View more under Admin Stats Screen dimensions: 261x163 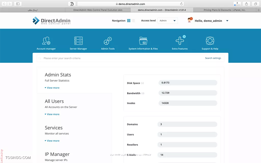click(x=53, y=88)
